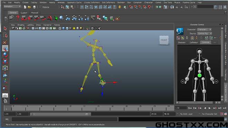Select the Rotate tool sphere icon
The image size is (228, 128).
pos(5,55)
